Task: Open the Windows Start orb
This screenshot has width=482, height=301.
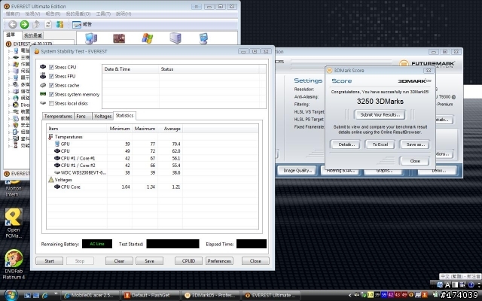Action: point(11,295)
